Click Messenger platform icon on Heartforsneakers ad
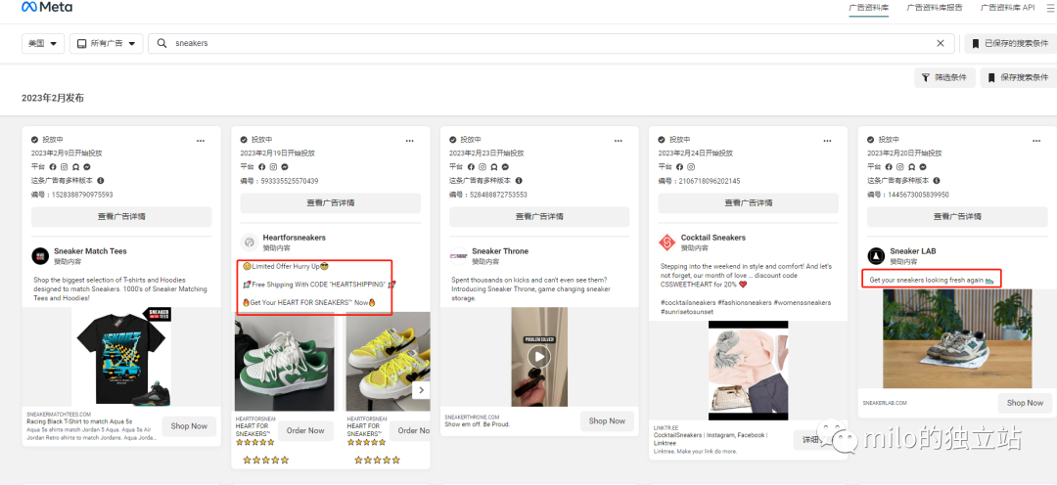This screenshot has width=1057, height=485. point(285,167)
